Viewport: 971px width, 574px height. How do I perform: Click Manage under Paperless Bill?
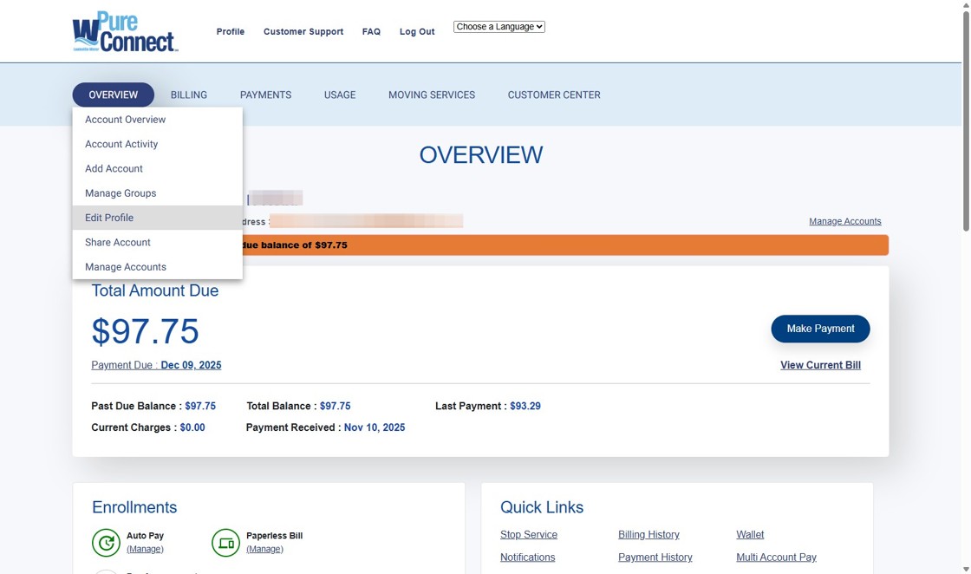click(264, 549)
